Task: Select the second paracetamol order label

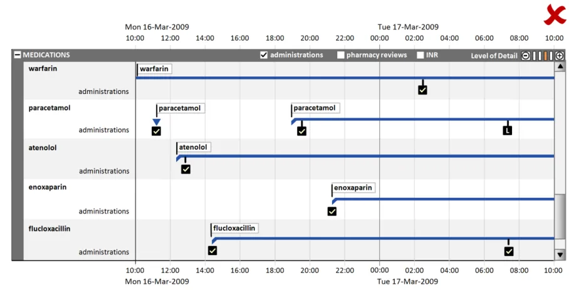Action: (x=315, y=108)
